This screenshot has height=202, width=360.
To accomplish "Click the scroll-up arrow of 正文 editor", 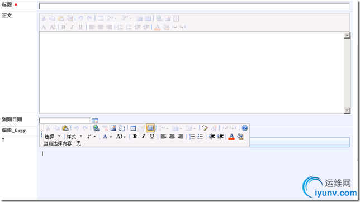I will (347, 35).
